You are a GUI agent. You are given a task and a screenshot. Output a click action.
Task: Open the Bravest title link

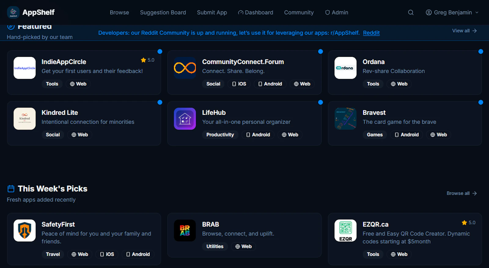tap(374, 112)
